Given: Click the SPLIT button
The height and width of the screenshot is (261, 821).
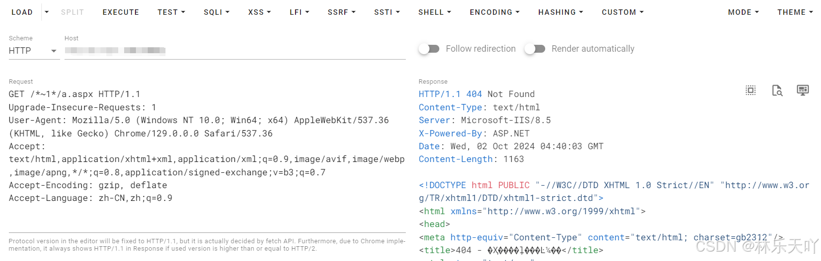Looking at the screenshot, I should coord(72,12).
